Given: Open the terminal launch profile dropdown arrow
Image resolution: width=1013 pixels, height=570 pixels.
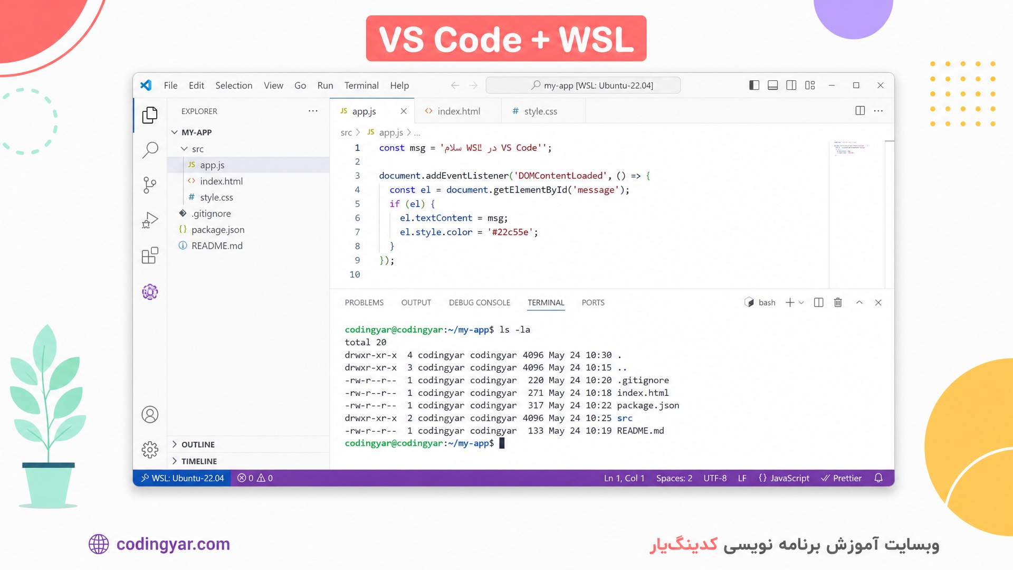Looking at the screenshot, I should tap(801, 302).
